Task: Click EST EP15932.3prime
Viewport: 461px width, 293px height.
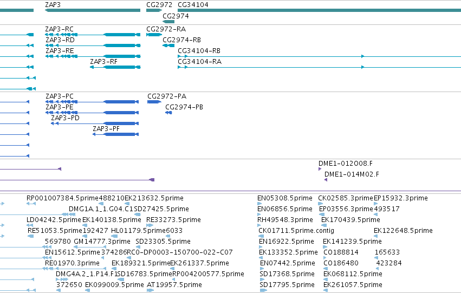Action: (x=401, y=198)
